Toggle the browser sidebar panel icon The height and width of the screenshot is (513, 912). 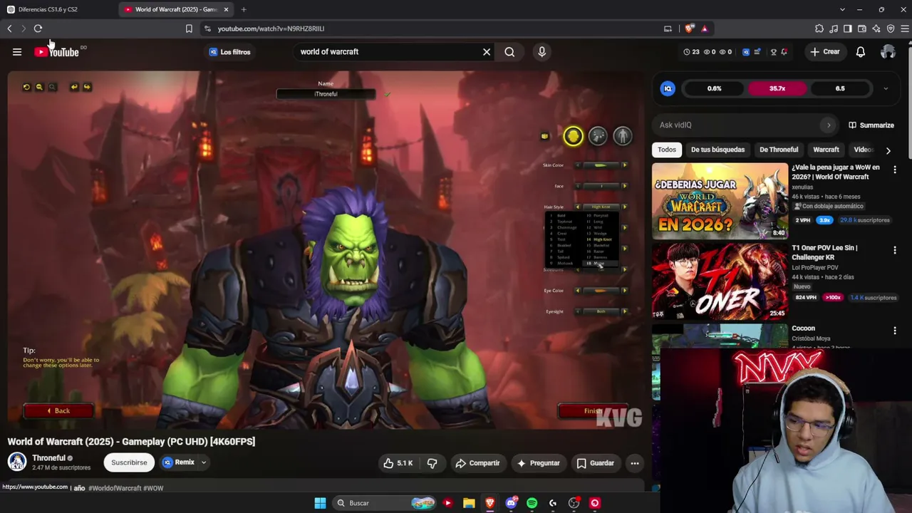848,28
